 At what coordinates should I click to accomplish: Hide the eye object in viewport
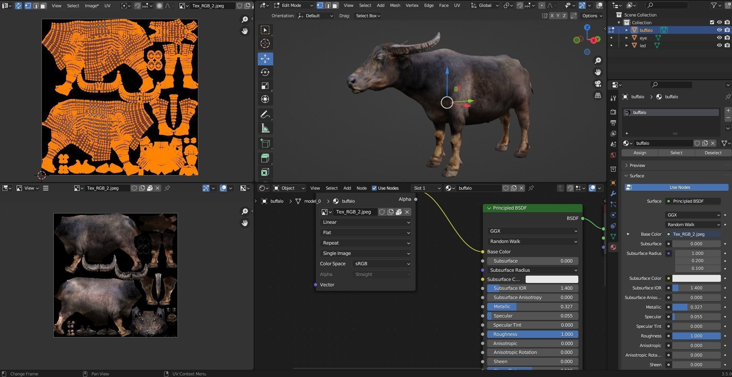pyautogui.click(x=719, y=38)
